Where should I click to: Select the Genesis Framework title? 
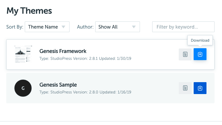point(63,51)
